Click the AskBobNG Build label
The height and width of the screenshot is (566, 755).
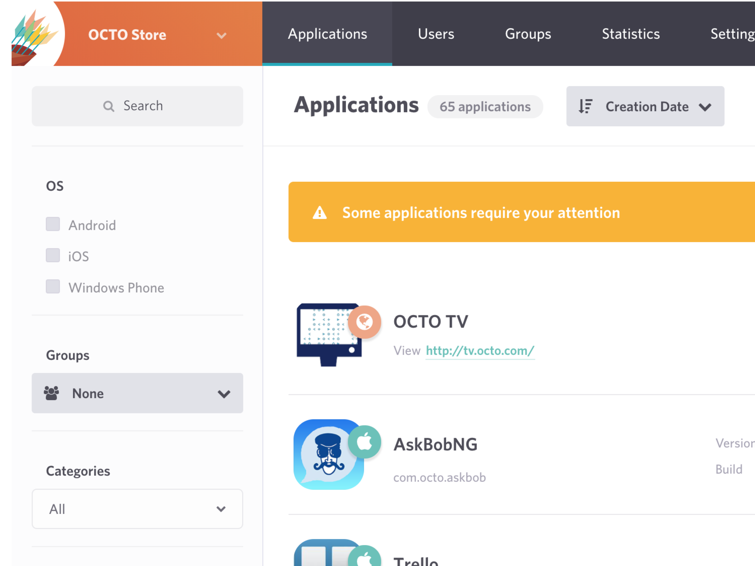click(x=729, y=469)
